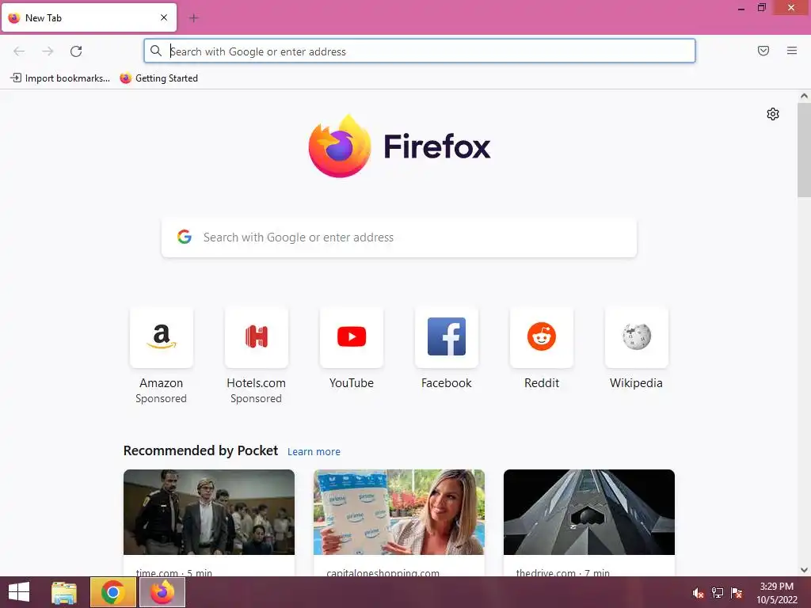This screenshot has width=811, height=608.
Task: Open the Facebook shortcut tile
Action: pyautogui.click(x=447, y=337)
